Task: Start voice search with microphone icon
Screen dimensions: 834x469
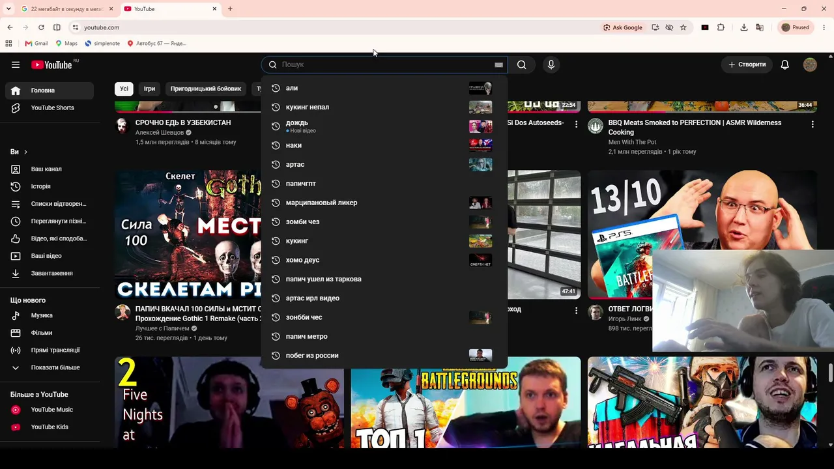Action: point(551,64)
